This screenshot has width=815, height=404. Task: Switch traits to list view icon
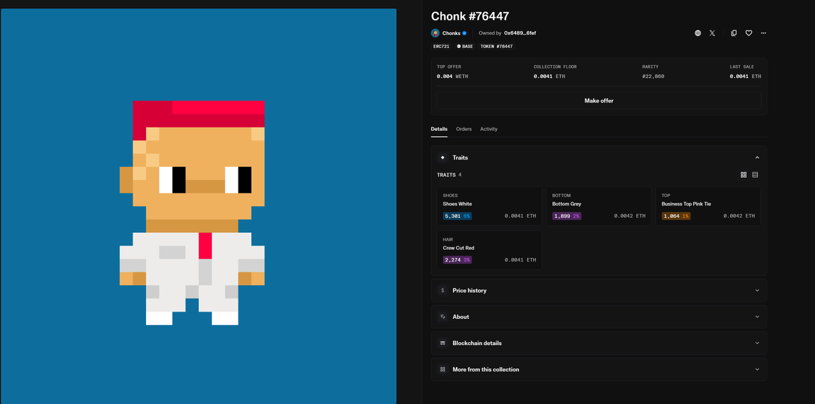755,175
